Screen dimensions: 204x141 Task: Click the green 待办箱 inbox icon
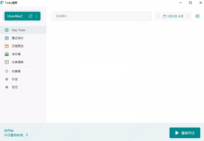[x=7, y=54]
